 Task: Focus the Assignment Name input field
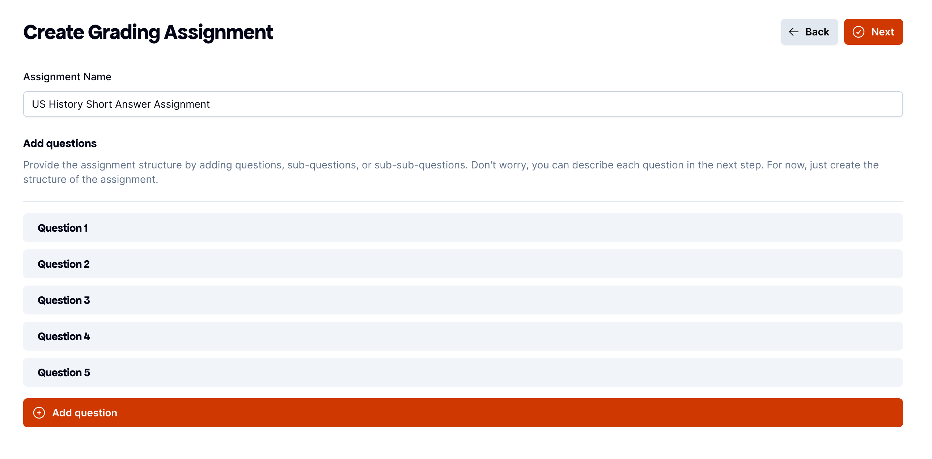click(x=463, y=104)
